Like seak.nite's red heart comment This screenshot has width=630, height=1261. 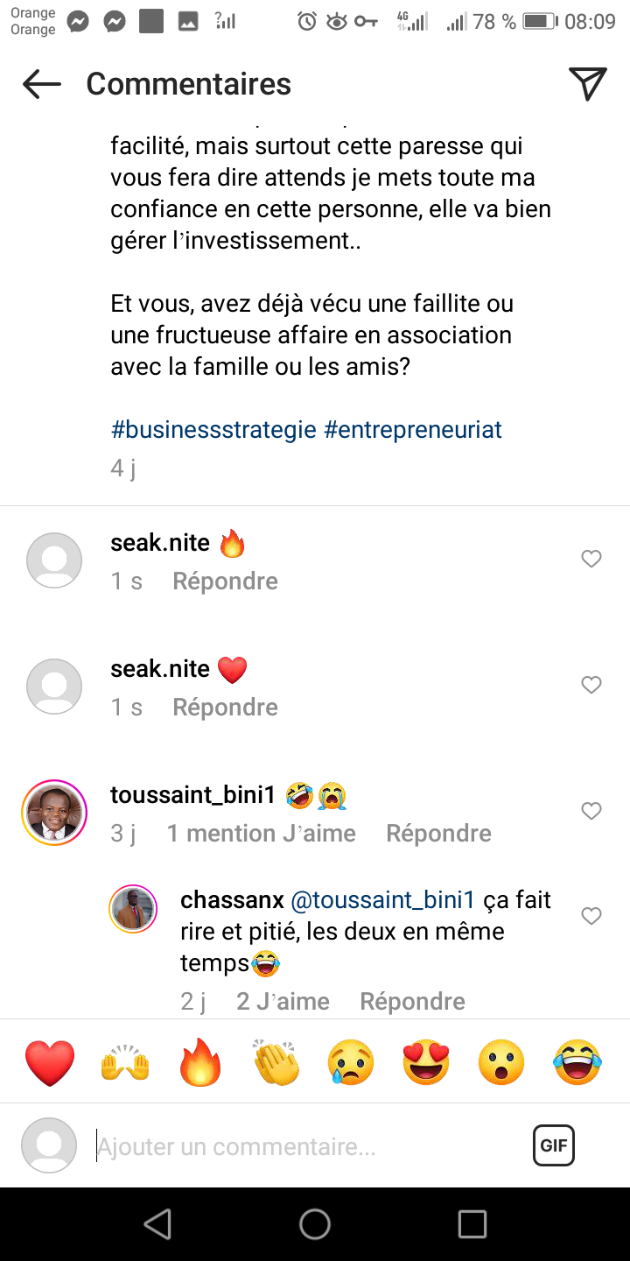(591, 685)
